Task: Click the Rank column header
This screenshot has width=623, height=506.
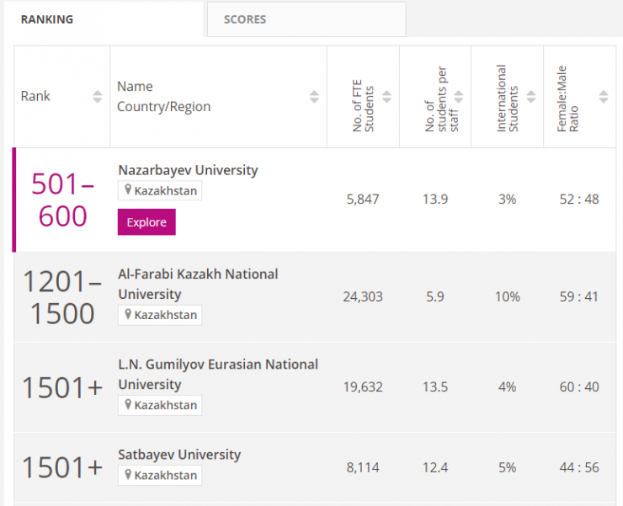Action: 36,97
